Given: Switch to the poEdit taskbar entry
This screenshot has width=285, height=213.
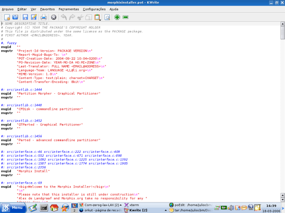Looking at the screenshot, I should 190,205.
